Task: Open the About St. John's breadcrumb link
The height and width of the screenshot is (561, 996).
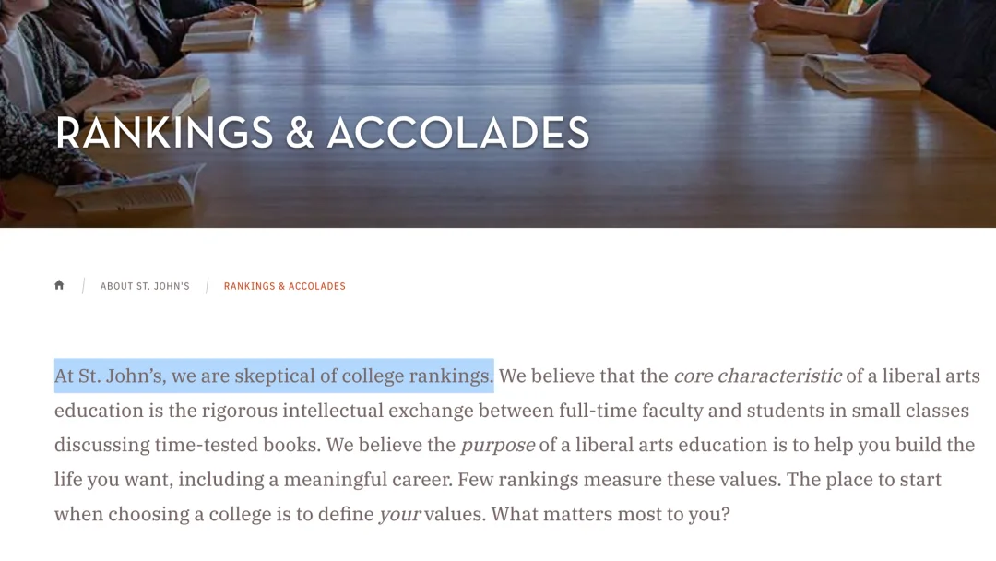Action: [145, 287]
